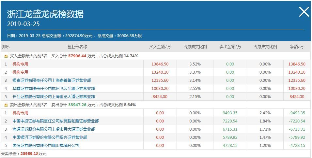The image size is (312, 158).
Task: Click the 1.84% sell proportion cell
Action: click(265, 121)
